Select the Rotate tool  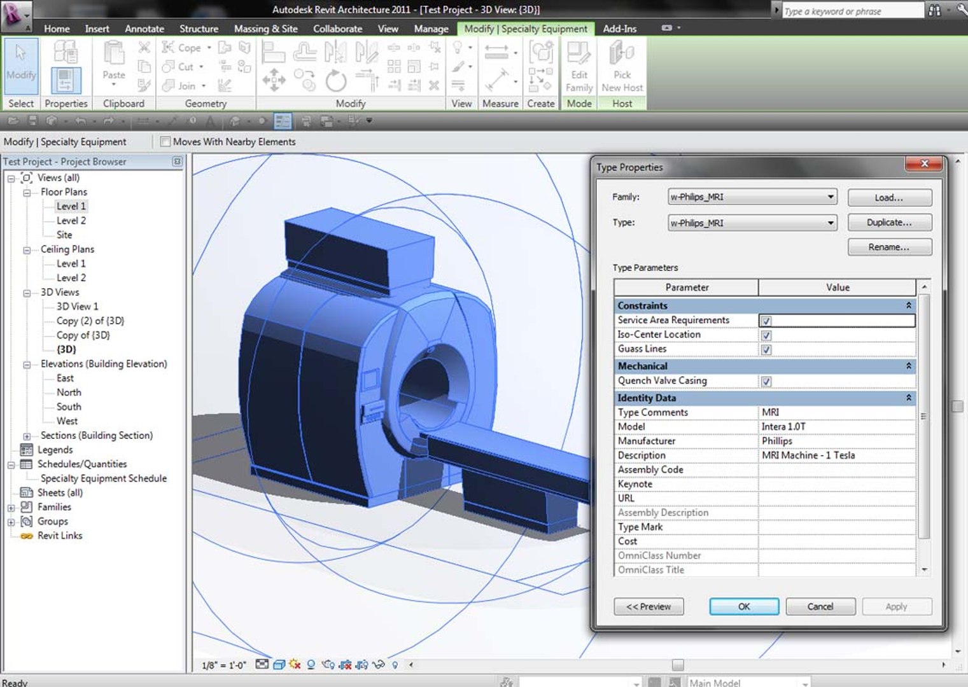coord(335,80)
